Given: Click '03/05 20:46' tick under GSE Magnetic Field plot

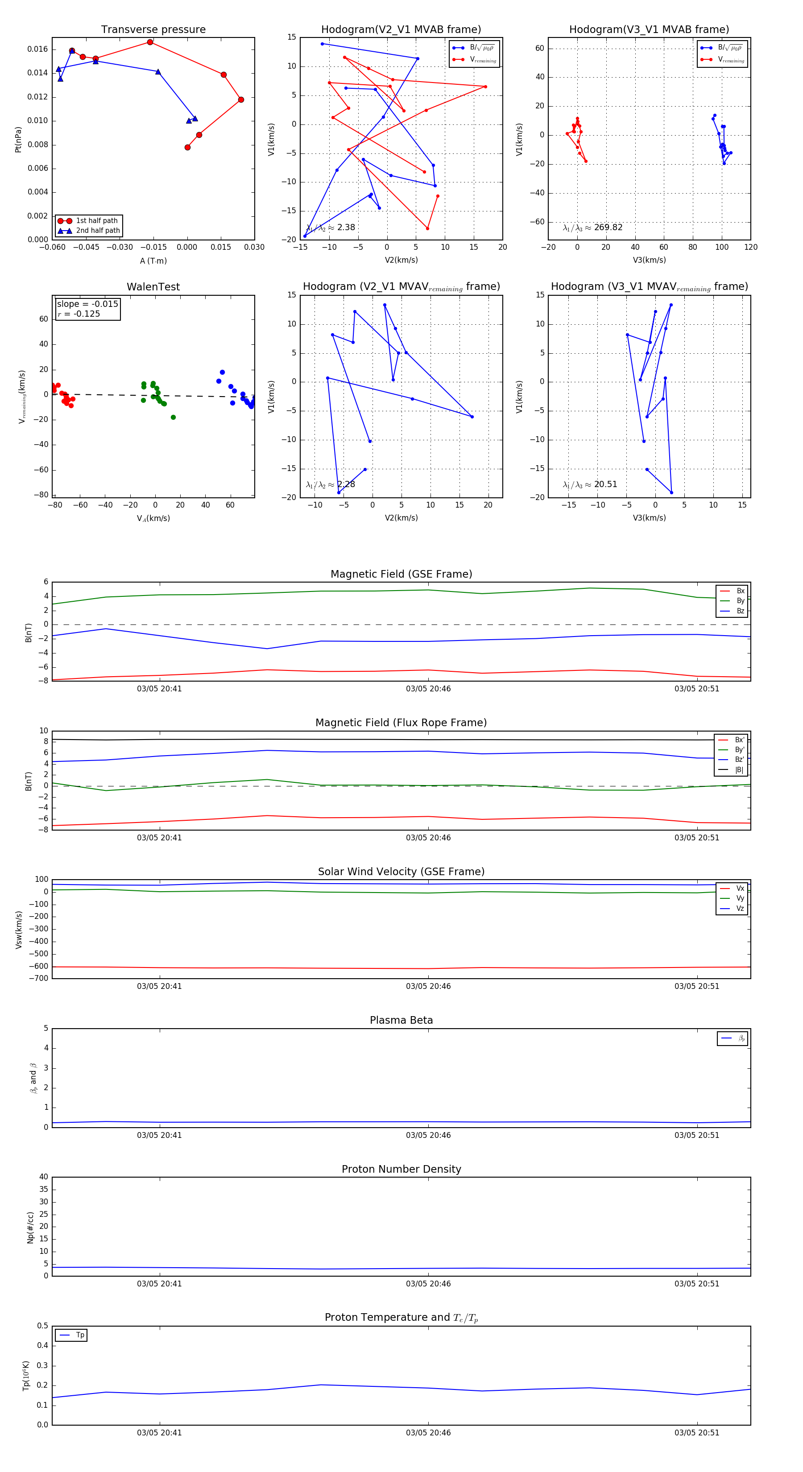Looking at the screenshot, I should point(428,689).
